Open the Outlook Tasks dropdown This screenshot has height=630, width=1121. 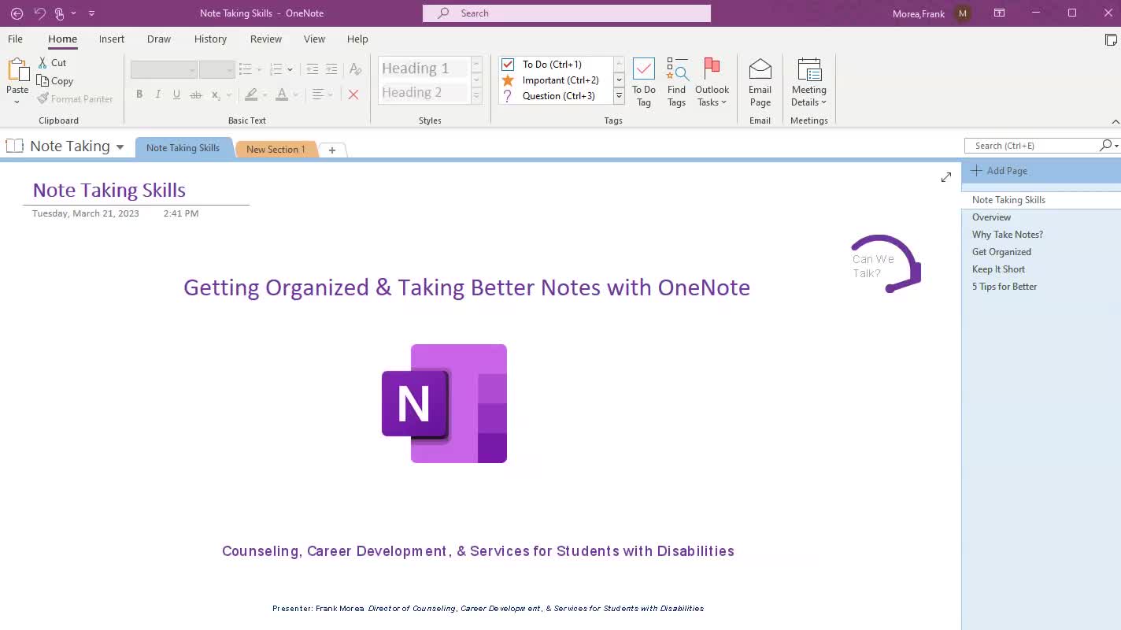(712, 82)
